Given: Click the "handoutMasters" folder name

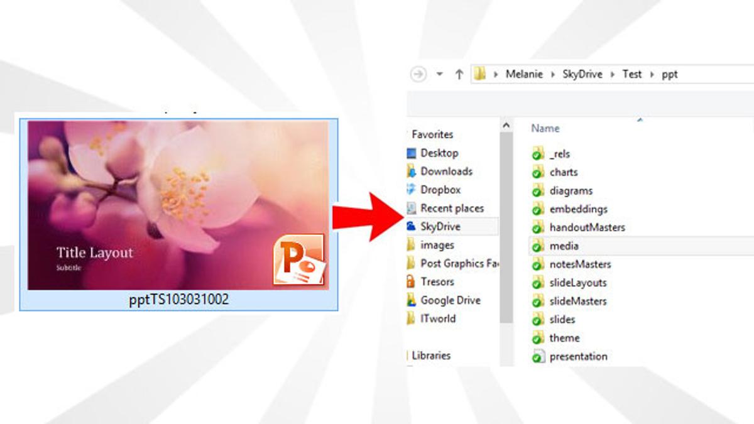Looking at the screenshot, I should tap(587, 227).
